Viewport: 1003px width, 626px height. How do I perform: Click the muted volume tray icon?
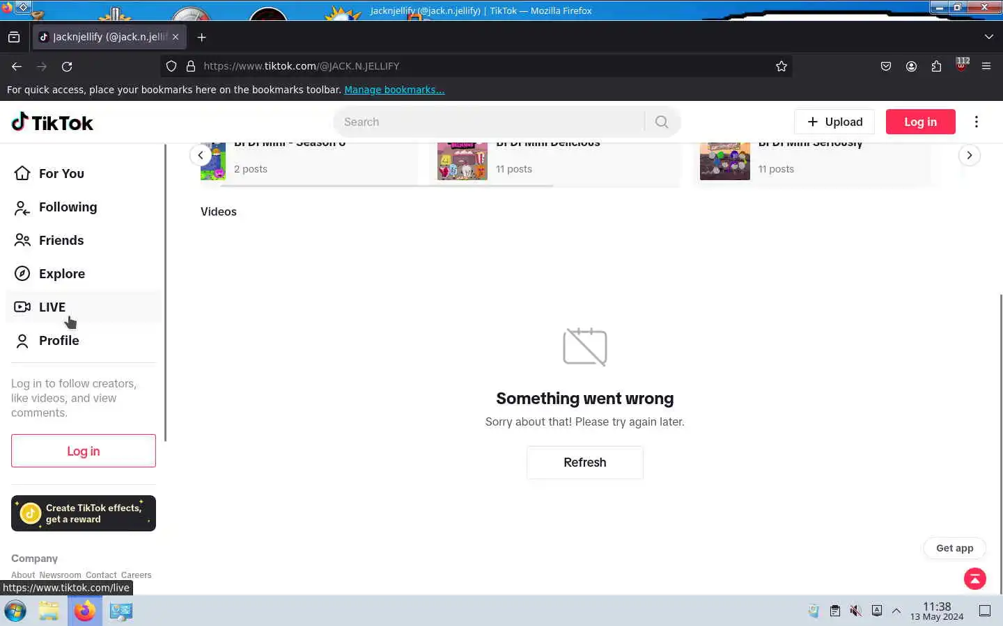(x=855, y=611)
